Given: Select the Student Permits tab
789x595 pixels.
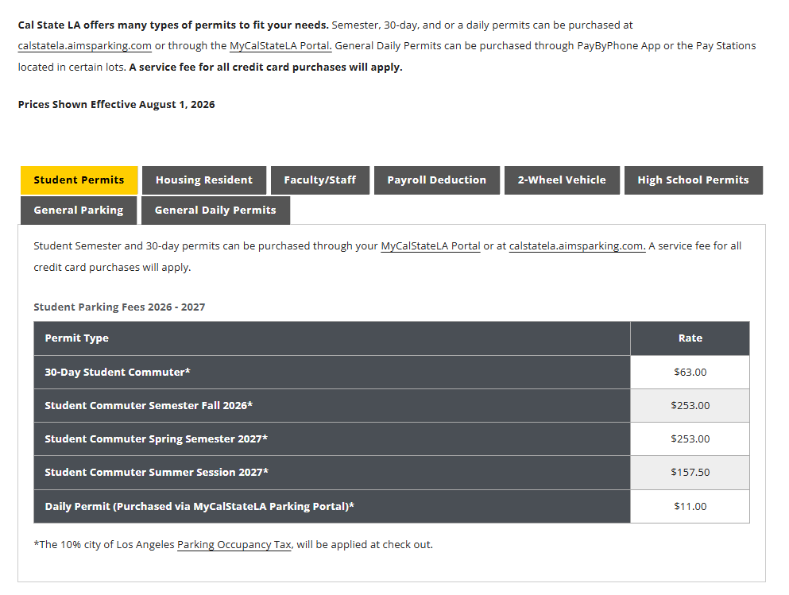Looking at the screenshot, I should [x=79, y=180].
